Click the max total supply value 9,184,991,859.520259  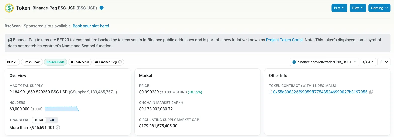[x=29, y=92]
